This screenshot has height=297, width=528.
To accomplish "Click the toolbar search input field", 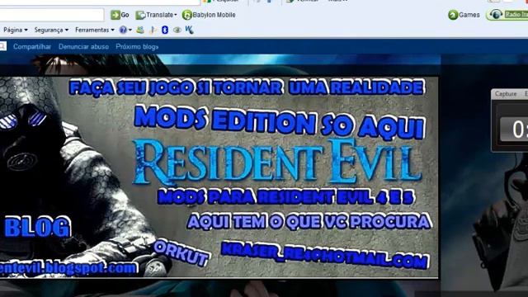I will coord(51,15).
